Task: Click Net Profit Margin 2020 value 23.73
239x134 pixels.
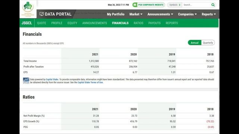Action: click(134, 116)
